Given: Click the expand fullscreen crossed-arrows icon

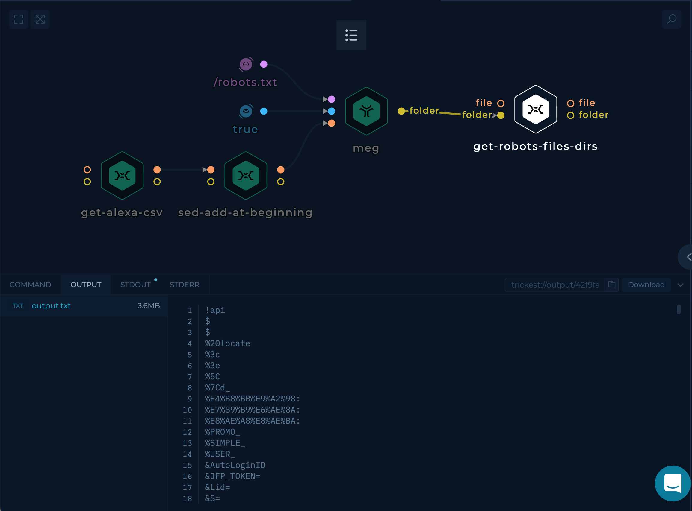Looking at the screenshot, I should [x=40, y=19].
